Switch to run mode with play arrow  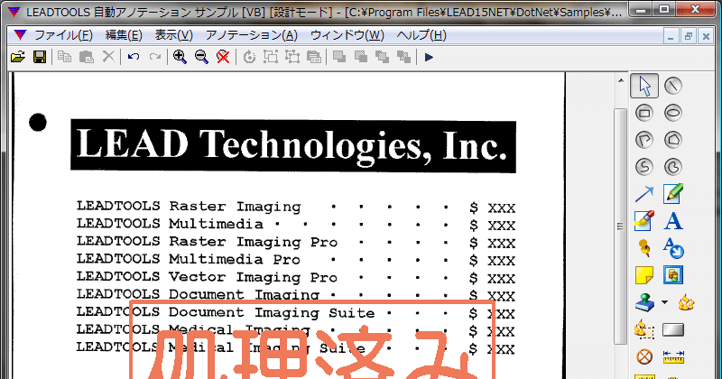click(429, 57)
